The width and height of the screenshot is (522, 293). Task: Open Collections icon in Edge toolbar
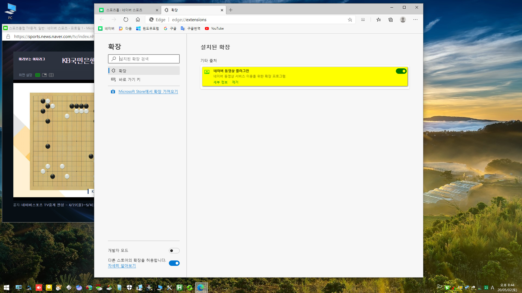tap(391, 20)
